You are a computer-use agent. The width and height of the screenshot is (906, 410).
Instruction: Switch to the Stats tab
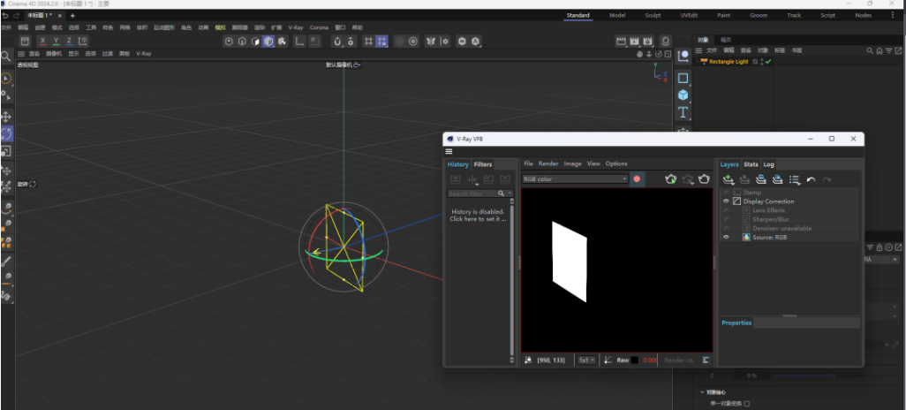pyautogui.click(x=751, y=164)
